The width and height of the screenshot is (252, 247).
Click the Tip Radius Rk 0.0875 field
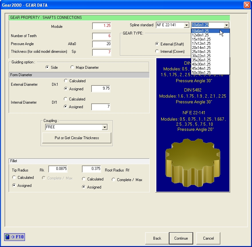click(58, 169)
